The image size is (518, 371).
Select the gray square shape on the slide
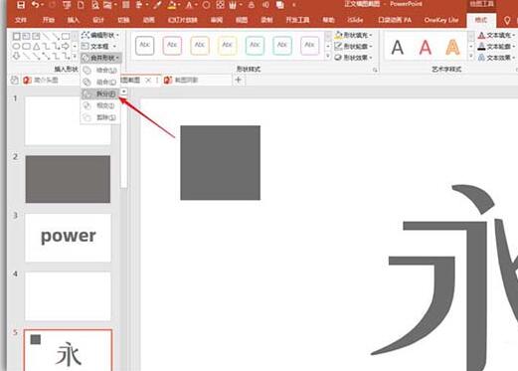tap(221, 163)
